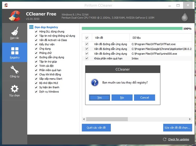The height and width of the screenshot is (146, 196).
Task: Click the green scan progress bar
Action: pos(132,28)
